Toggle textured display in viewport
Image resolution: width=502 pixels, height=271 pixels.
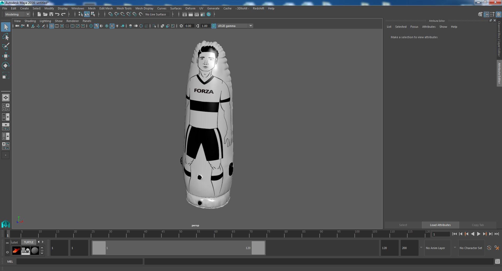click(112, 26)
